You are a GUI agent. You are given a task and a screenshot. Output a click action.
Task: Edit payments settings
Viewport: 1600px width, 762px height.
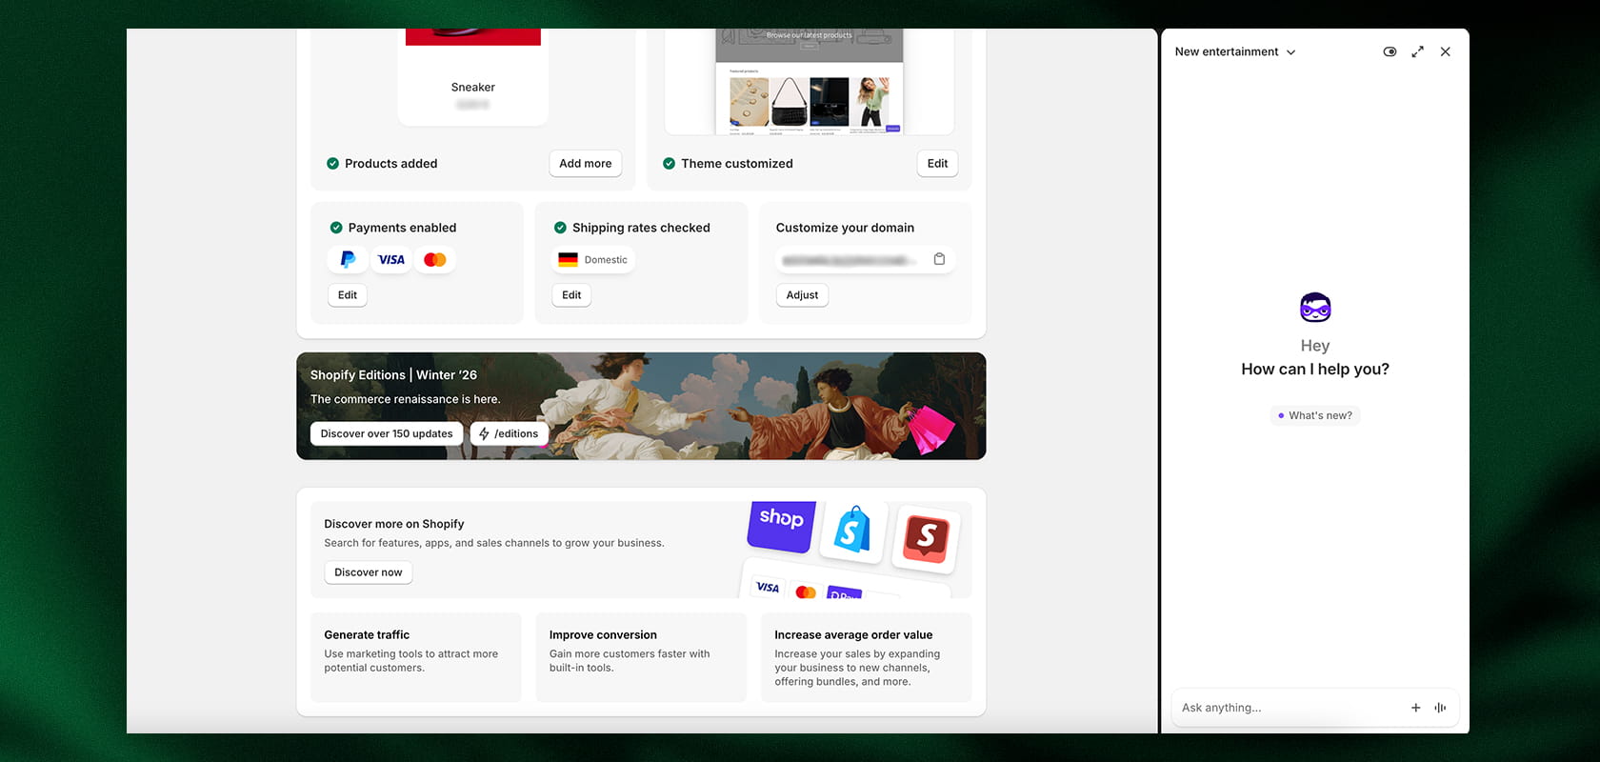pyautogui.click(x=348, y=295)
